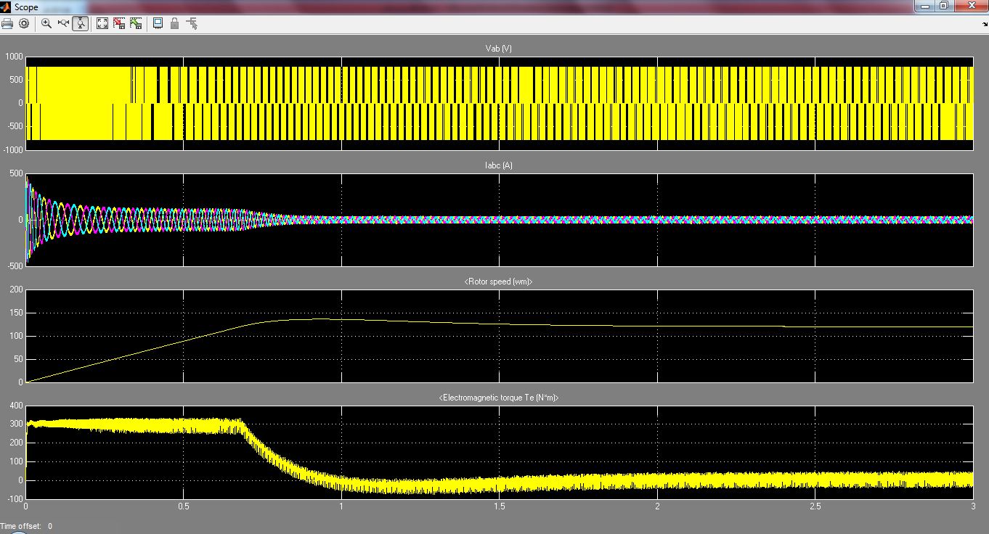Click inside the Vab (V) voltage plot
This screenshot has height=534, width=989.
(499, 103)
